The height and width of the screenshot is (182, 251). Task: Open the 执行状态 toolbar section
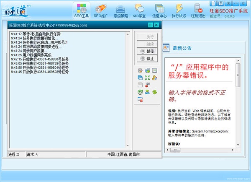click(179, 10)
